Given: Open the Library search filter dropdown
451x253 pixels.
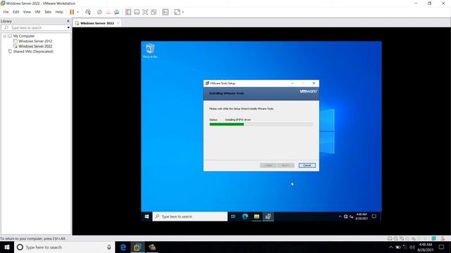Looking at the screenshot, I should 68,28.
